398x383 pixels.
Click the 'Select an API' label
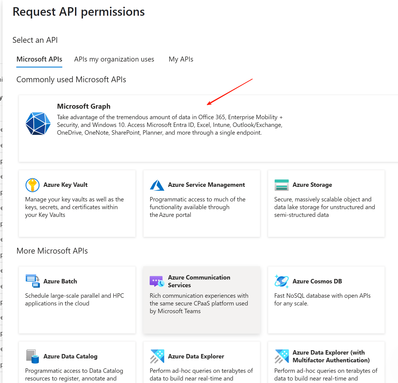pos(35,40)
